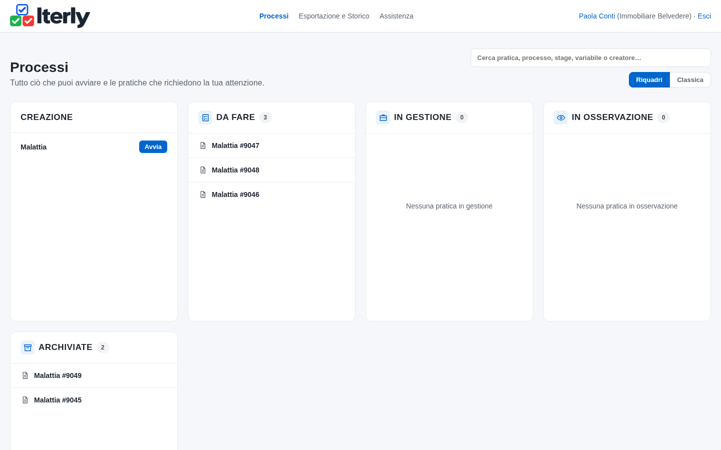Click document icon next to Malattia #9048
721x450 pixels.
pos(203,170)
